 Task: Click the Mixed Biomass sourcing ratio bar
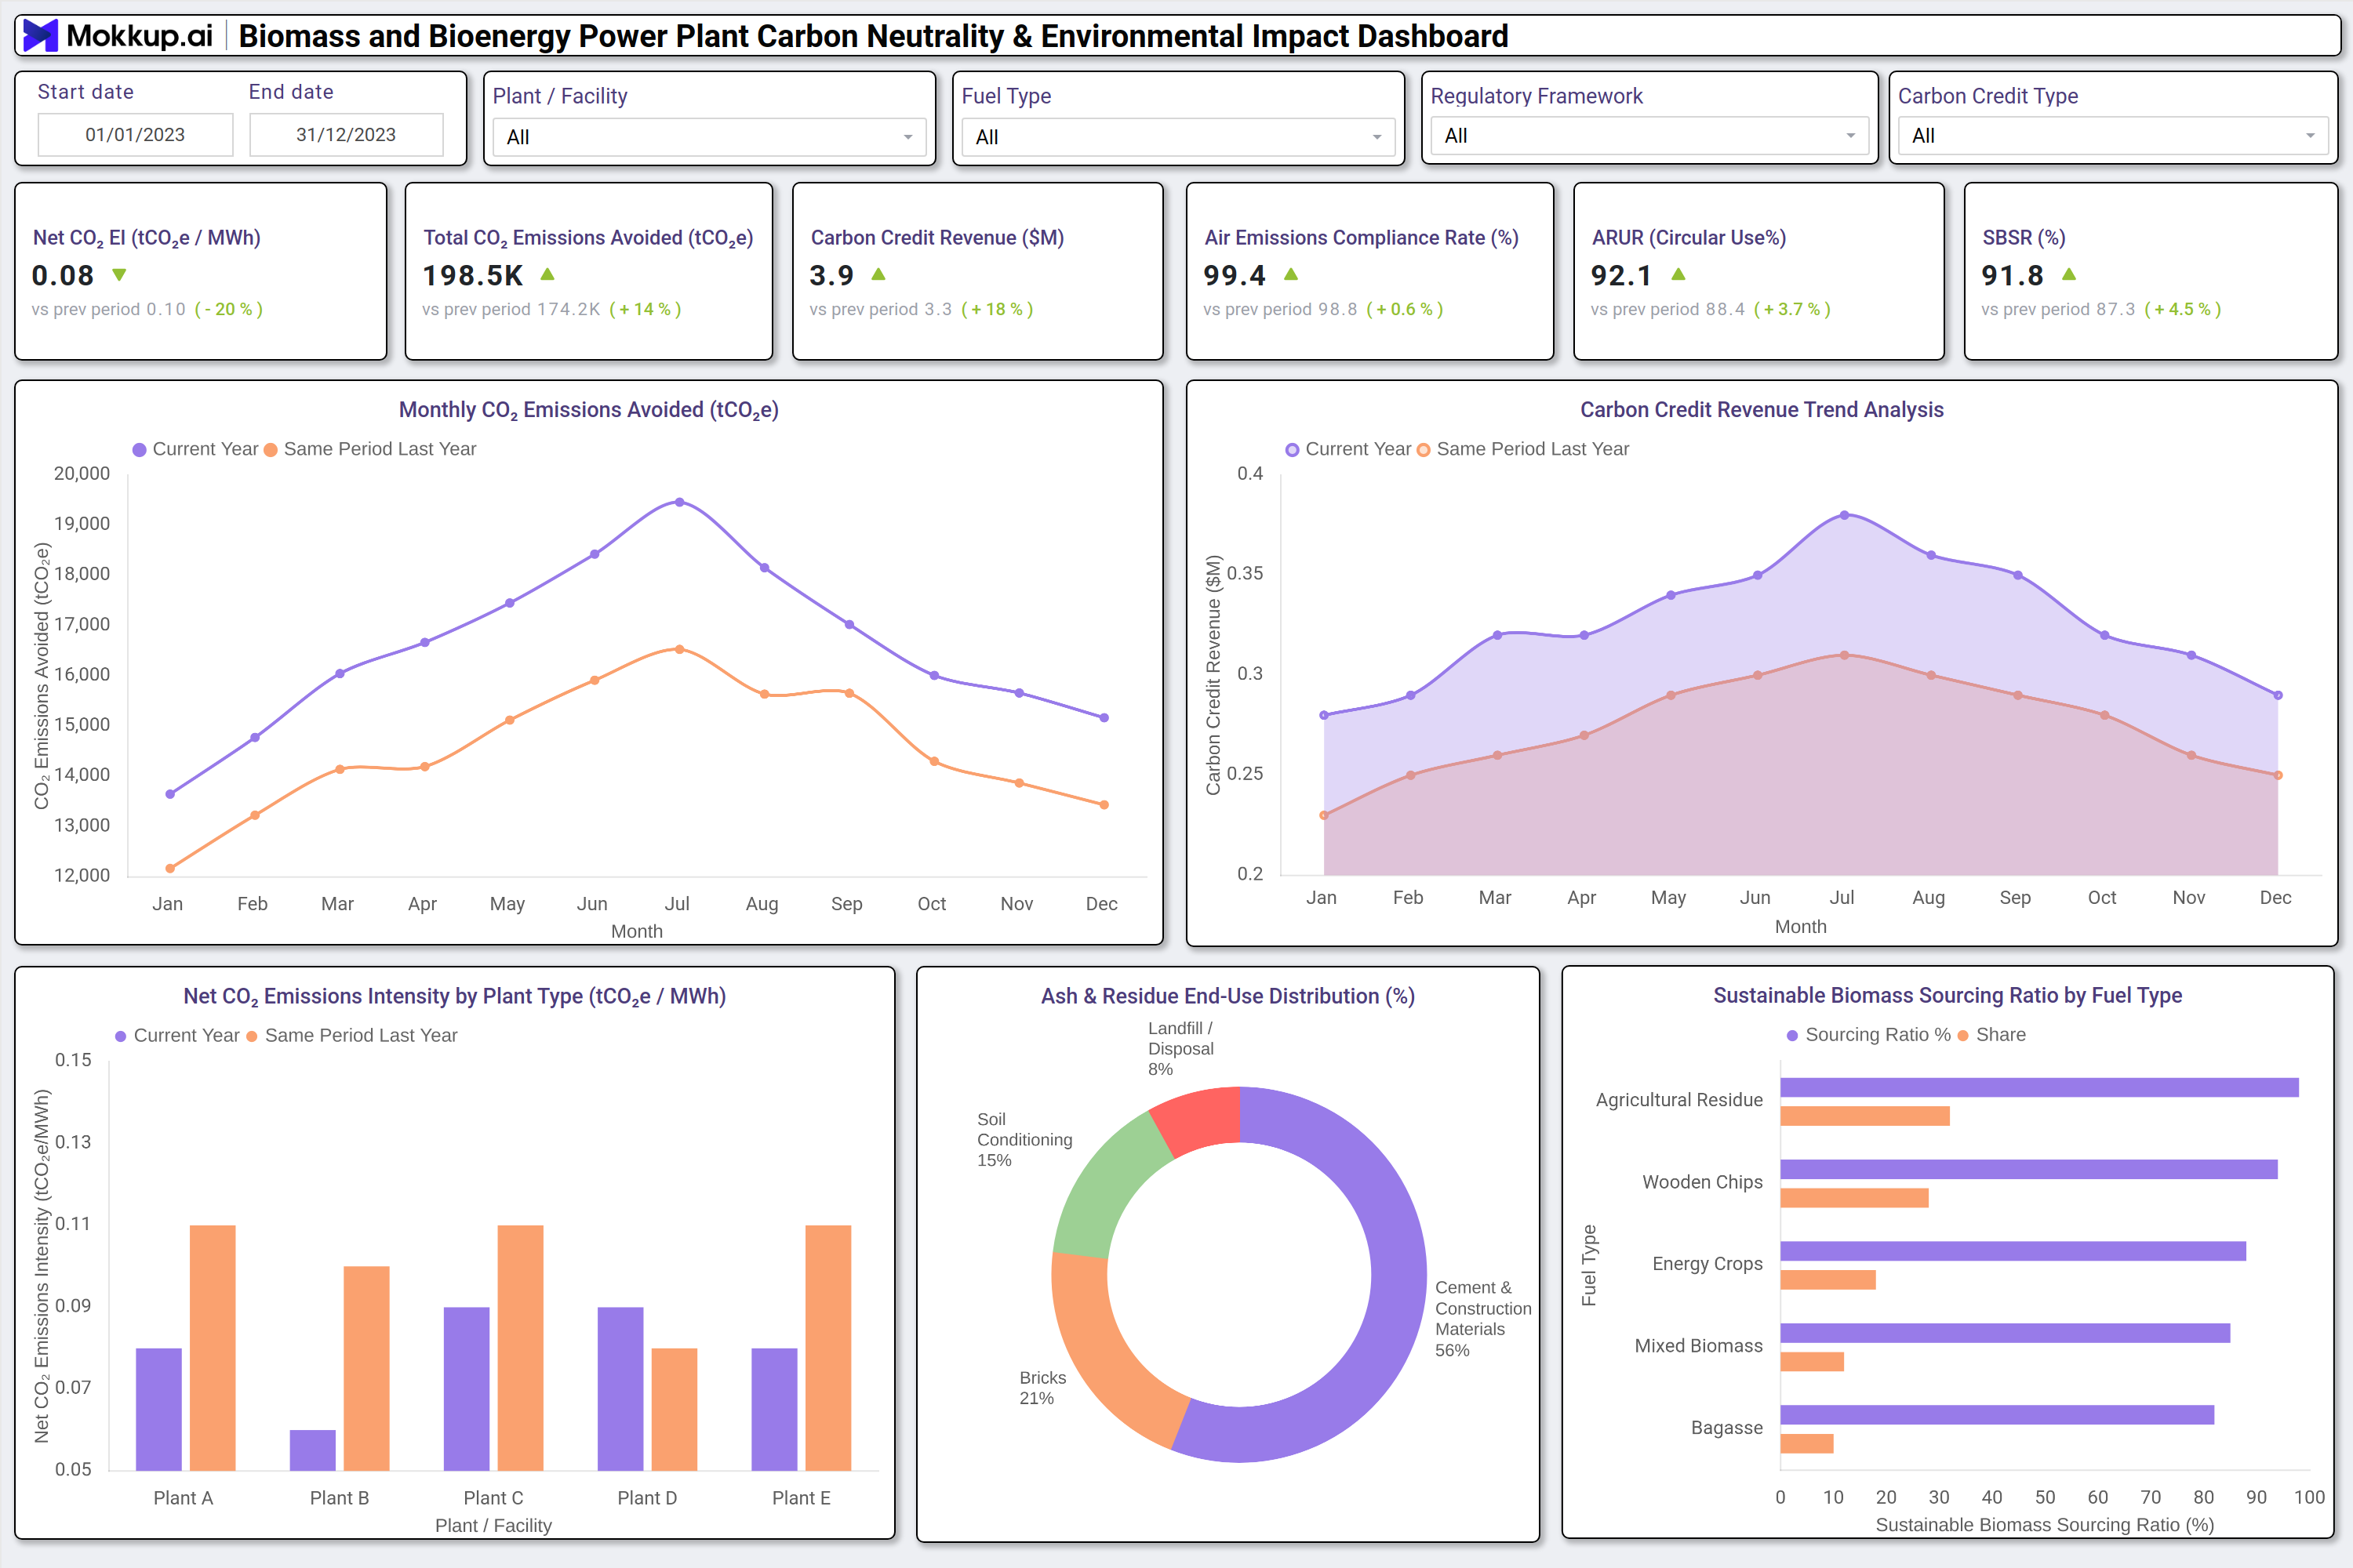pyautogui.click(x=2005, y=1333)
